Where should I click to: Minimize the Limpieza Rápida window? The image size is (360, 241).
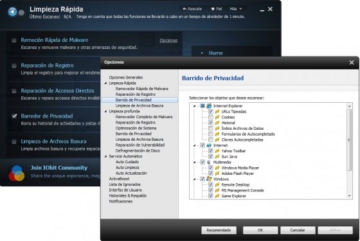click(262, 10)
